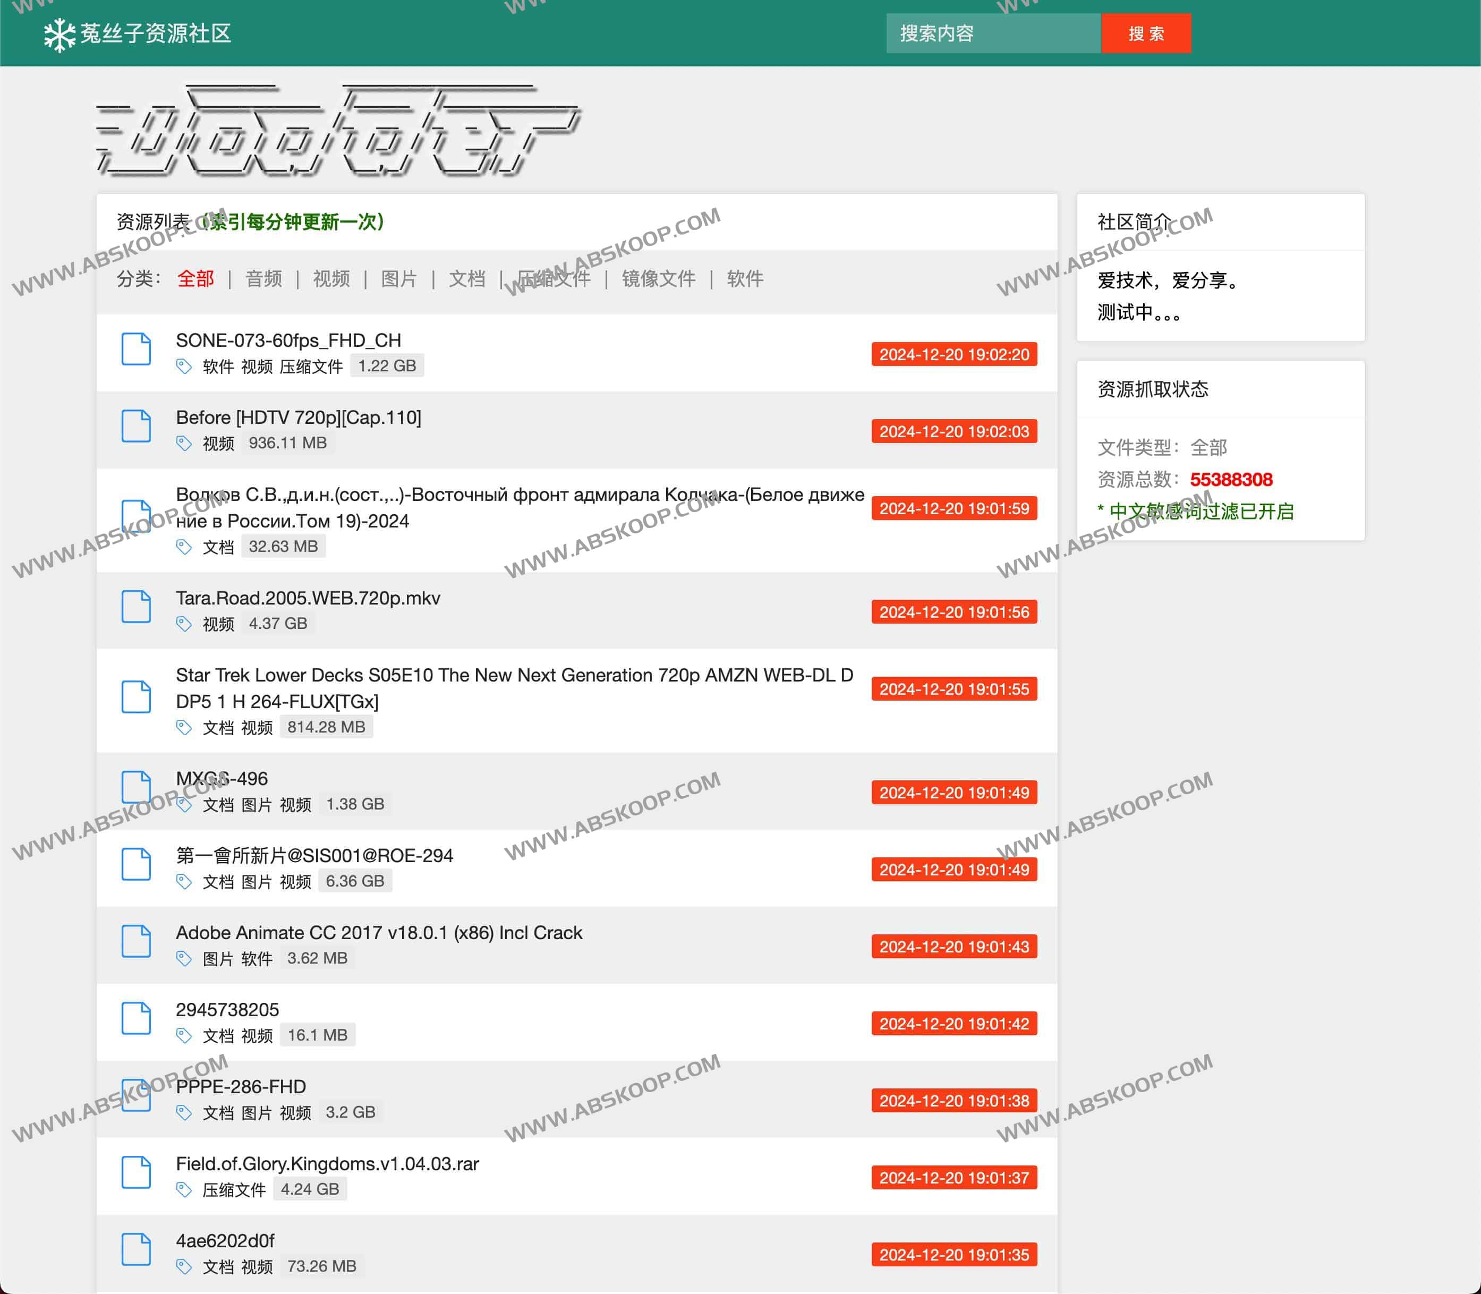Click file icon next to Tara.Road.2005.WEB.720p.mkv
Screen dimensions: 1481x1294
(136, 607)
